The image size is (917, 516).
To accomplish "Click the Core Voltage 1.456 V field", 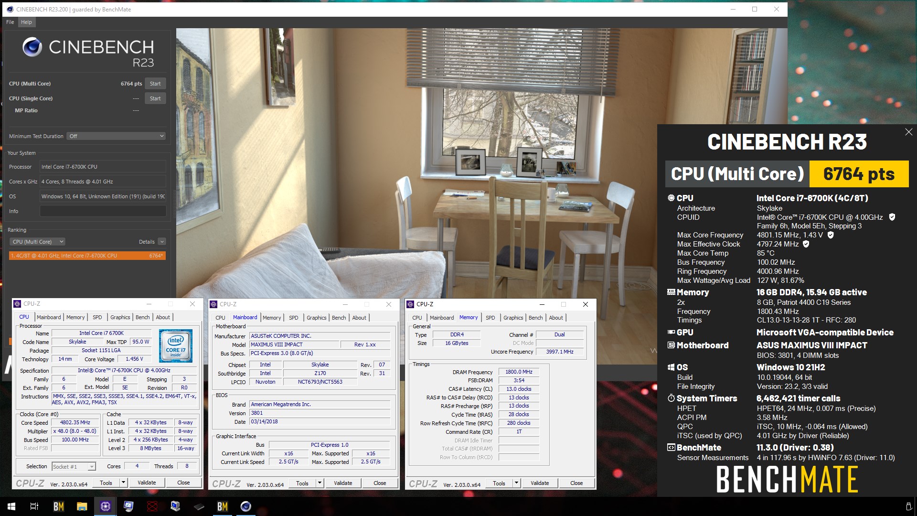I will coord(134,359).
